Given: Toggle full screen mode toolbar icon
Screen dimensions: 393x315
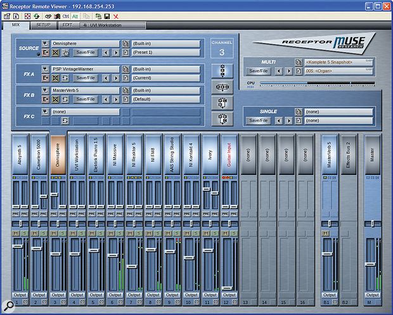Looking at the screenshot, I should coord(27,16).
